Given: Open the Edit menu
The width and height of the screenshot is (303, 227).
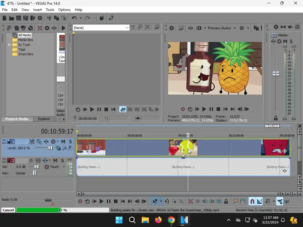Looking at the screenshot, I should (x=14, y=10).
